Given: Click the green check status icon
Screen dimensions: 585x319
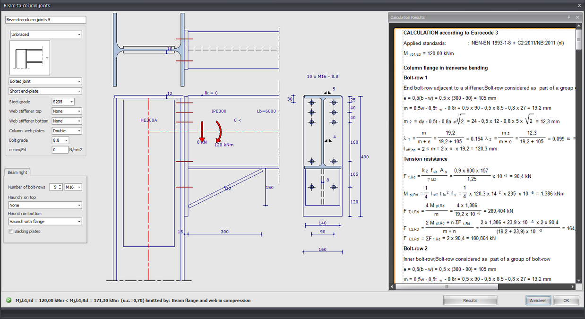Looking at the screenshot, I should tap(9, 300).
